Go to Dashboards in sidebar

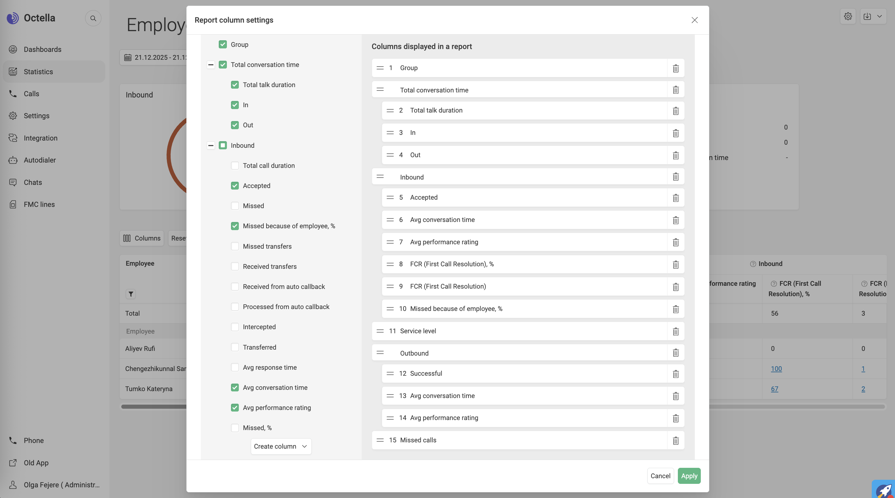(x=42, y=49)
